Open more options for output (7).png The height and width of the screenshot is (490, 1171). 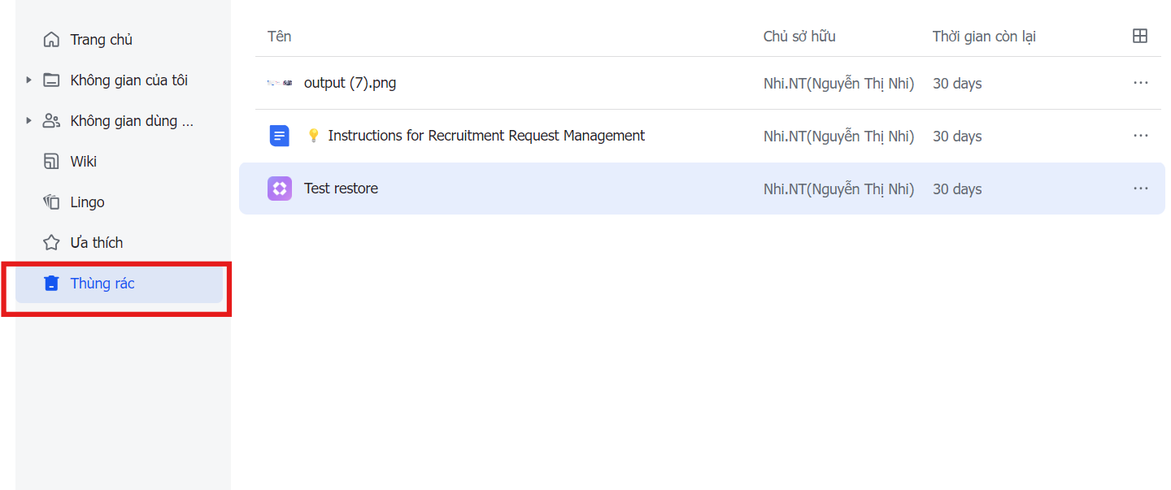click(1141, 83)
